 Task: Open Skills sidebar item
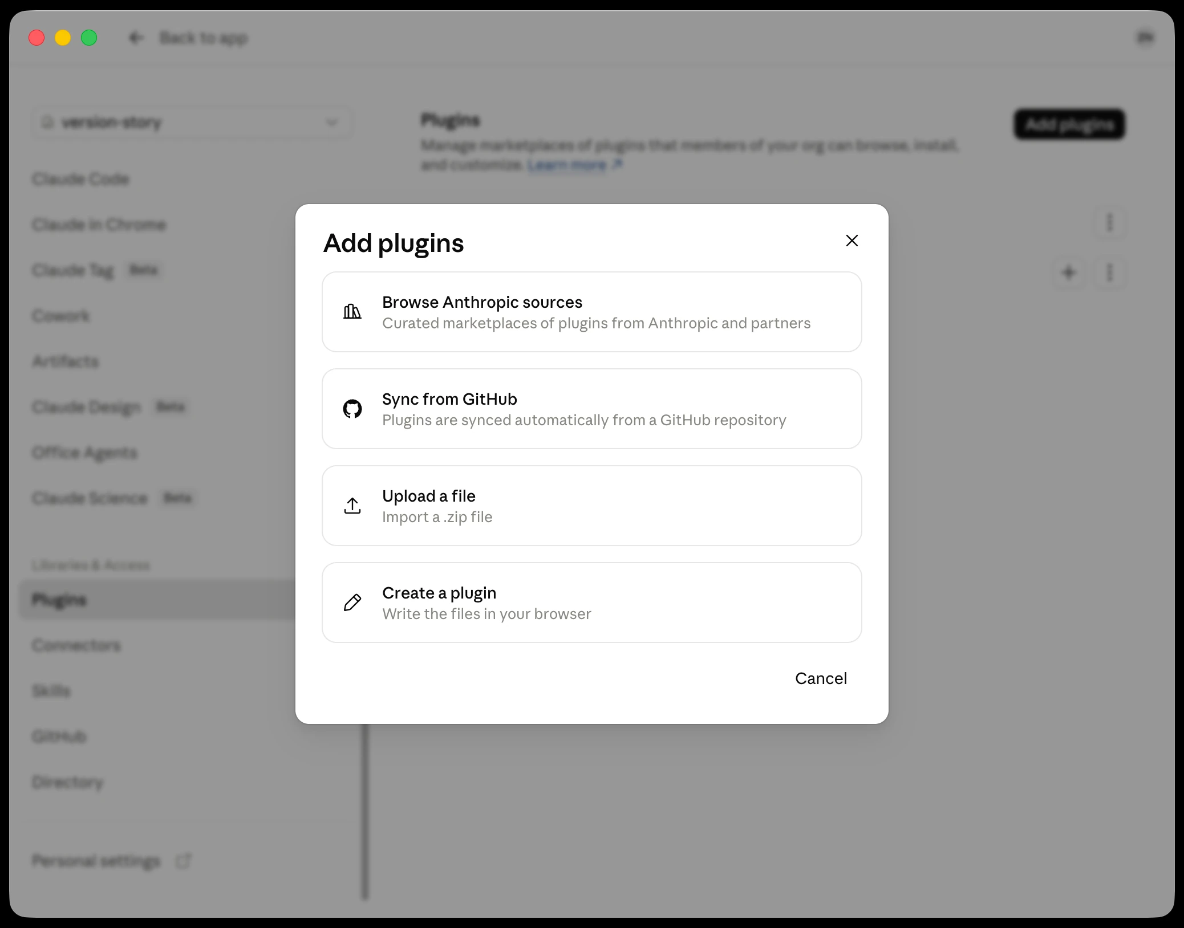pos(51,691)
